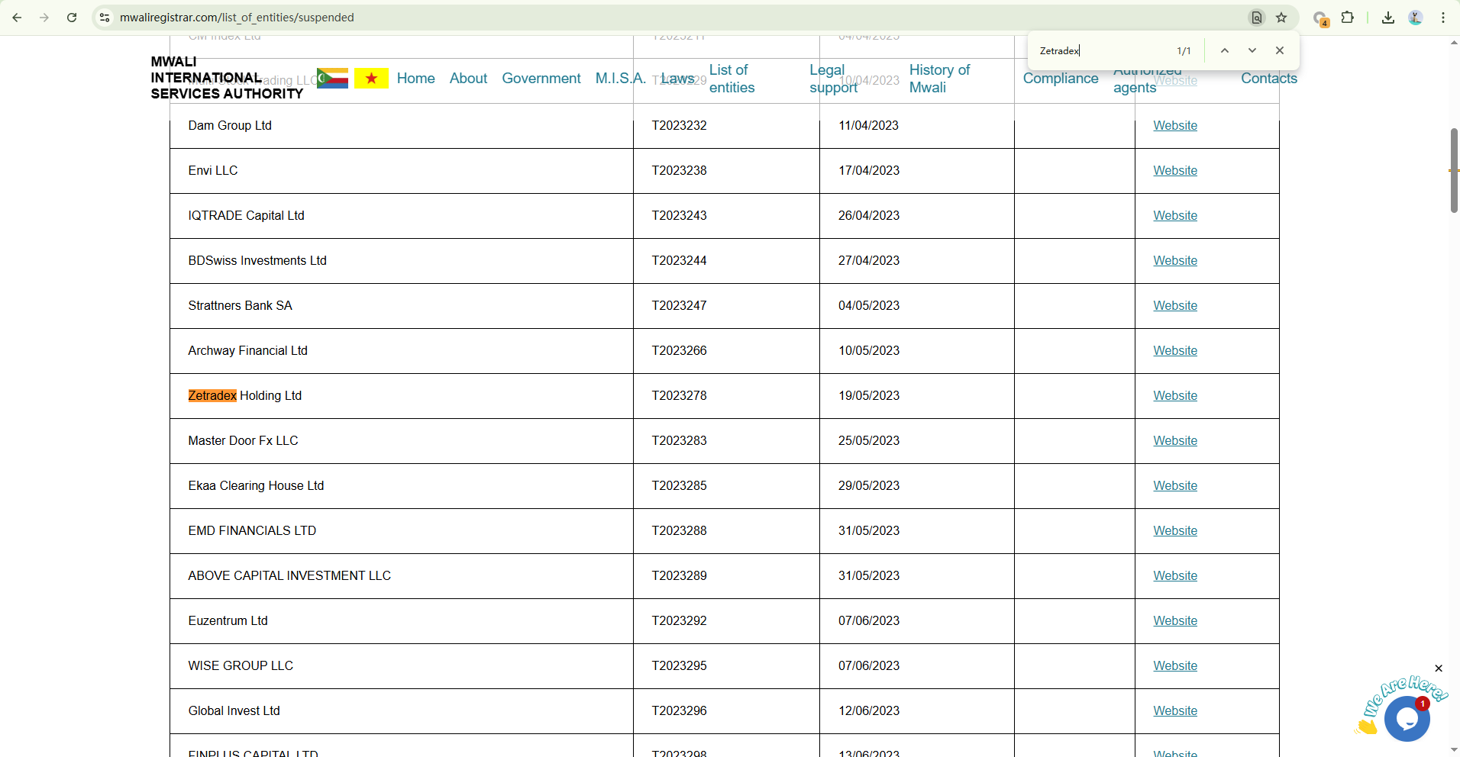Bookmark this page with star icon
The image size is (1460, 757).
(x=1281, y=18)
